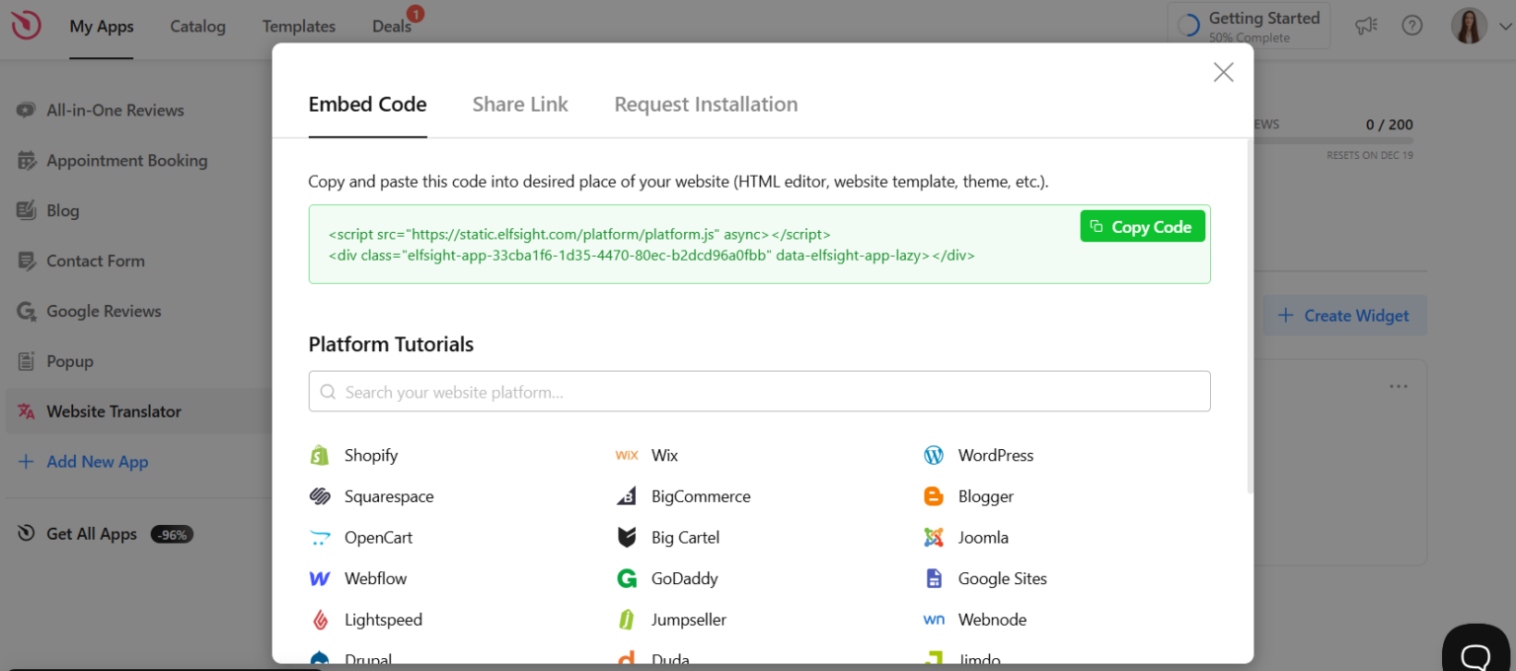
Task: Open the Joomla tutorial icon
Action: coord(933,537)
